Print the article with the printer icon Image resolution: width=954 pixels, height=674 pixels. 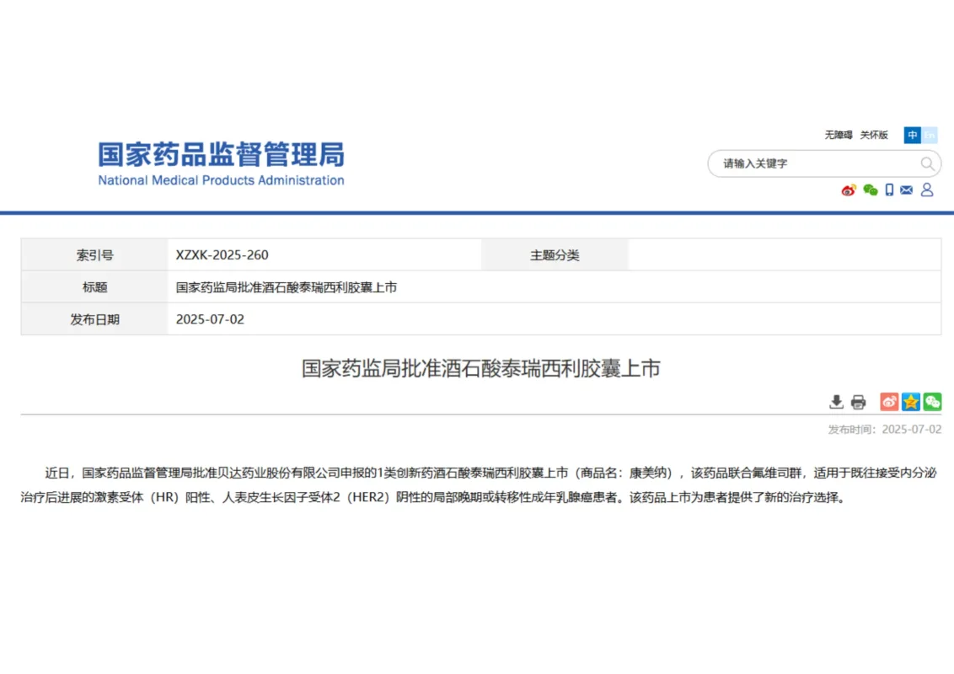tap(858, 402)
